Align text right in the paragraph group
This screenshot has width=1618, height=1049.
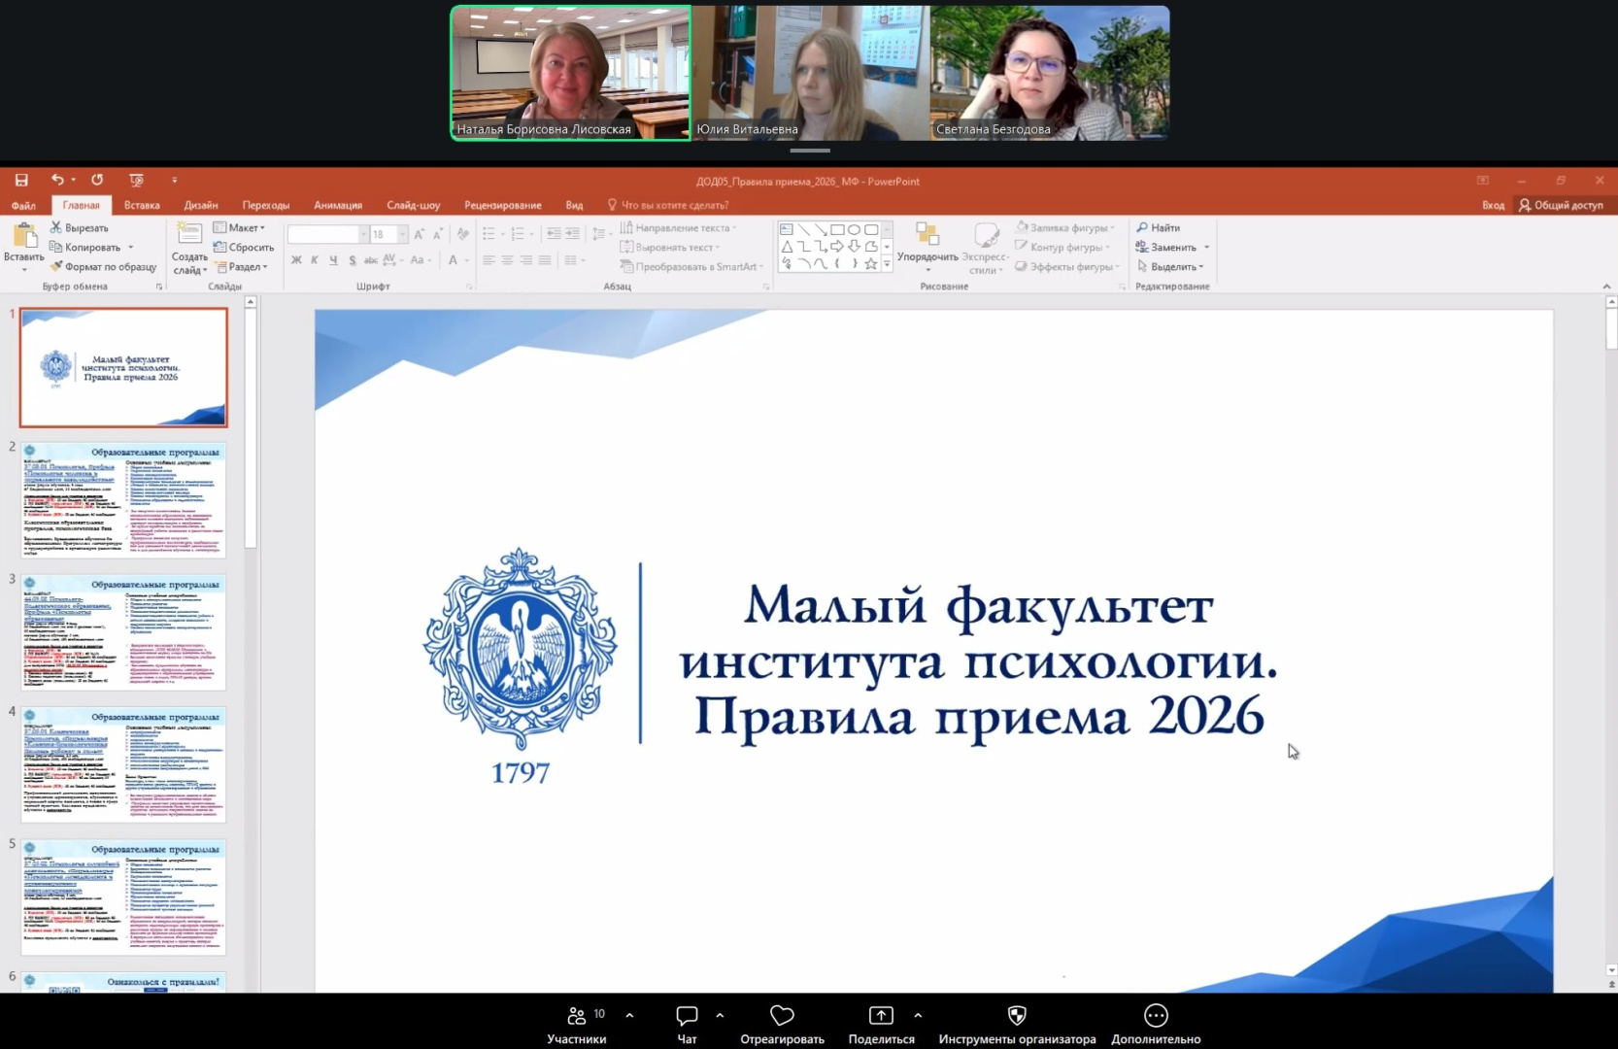pos(525,260)
